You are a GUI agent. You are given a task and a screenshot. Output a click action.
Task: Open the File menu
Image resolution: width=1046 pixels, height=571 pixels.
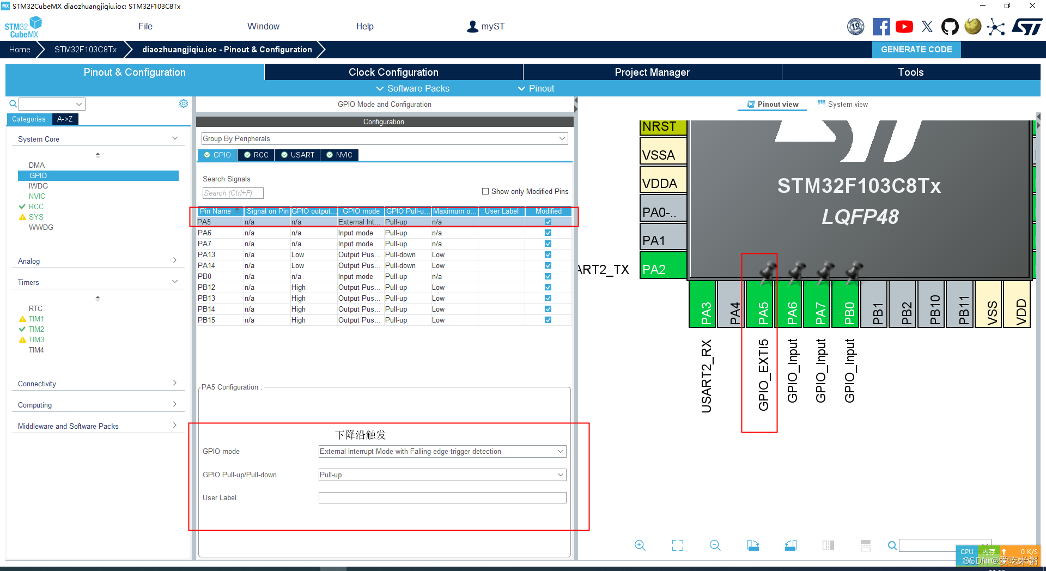pos(145,26)
